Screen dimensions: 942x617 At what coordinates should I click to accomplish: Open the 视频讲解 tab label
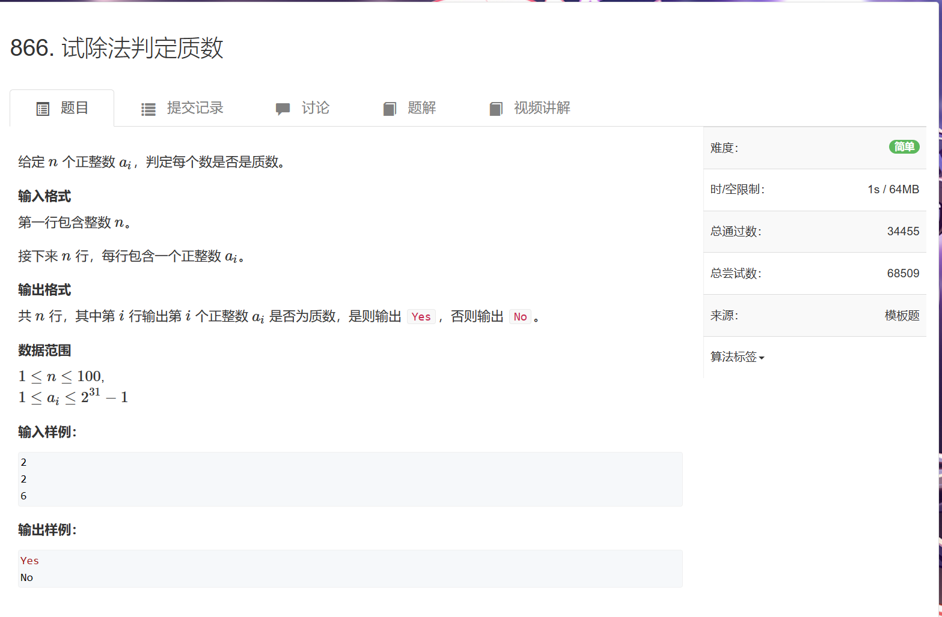pyautogui.click(x=542, y=108)
